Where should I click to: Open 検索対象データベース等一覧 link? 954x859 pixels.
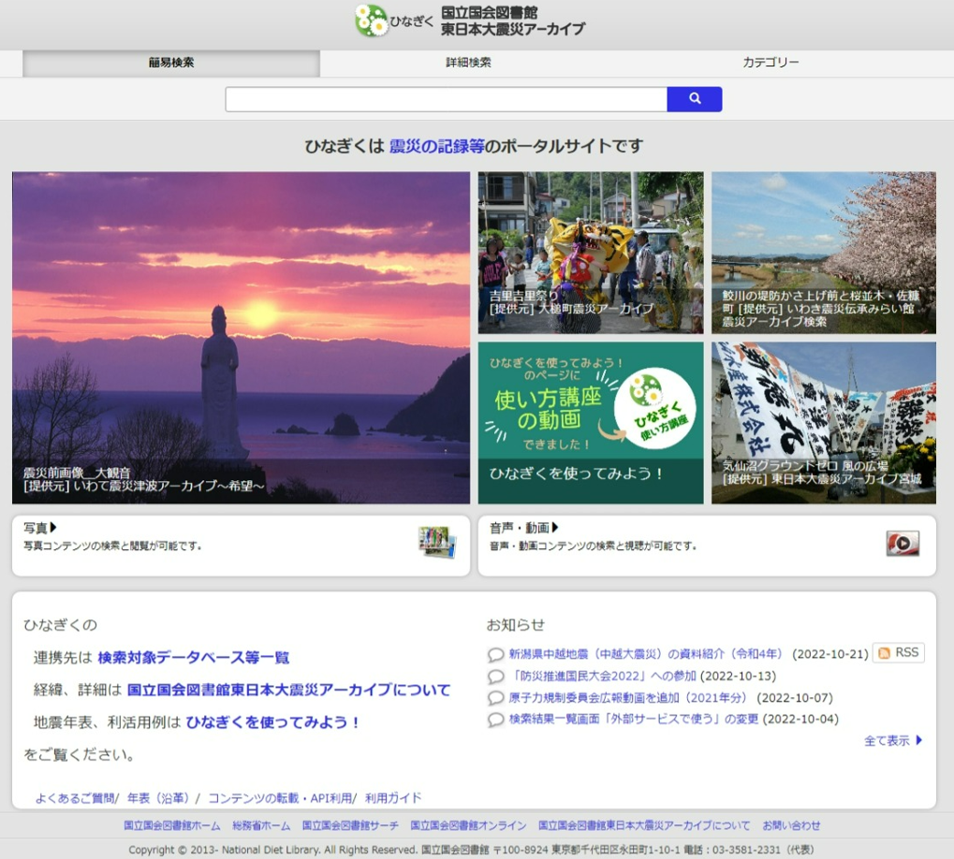point(194,658)
